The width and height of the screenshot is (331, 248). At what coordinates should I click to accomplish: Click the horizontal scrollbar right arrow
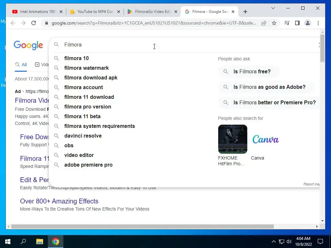(317, 226)
